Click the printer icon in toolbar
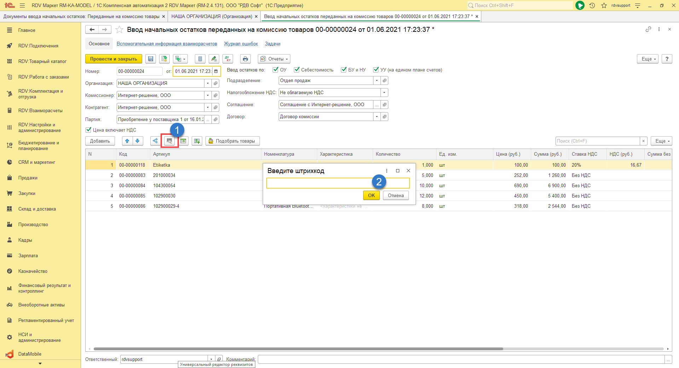Screen dimensions: 679x368 click(245, 59)
